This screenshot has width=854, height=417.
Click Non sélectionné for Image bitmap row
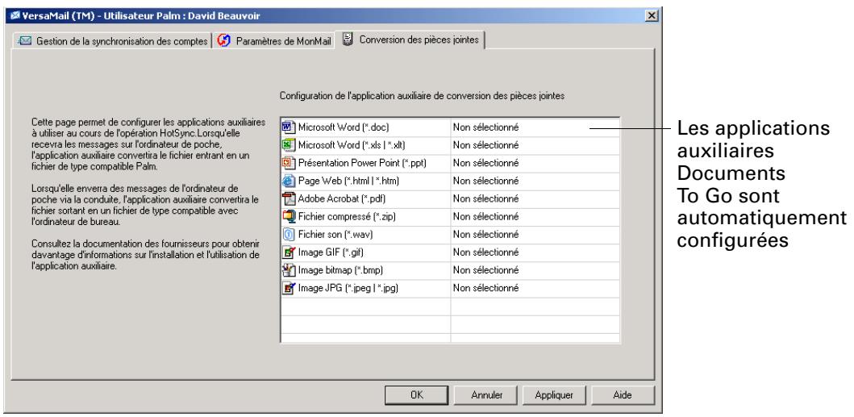point(485,270)
